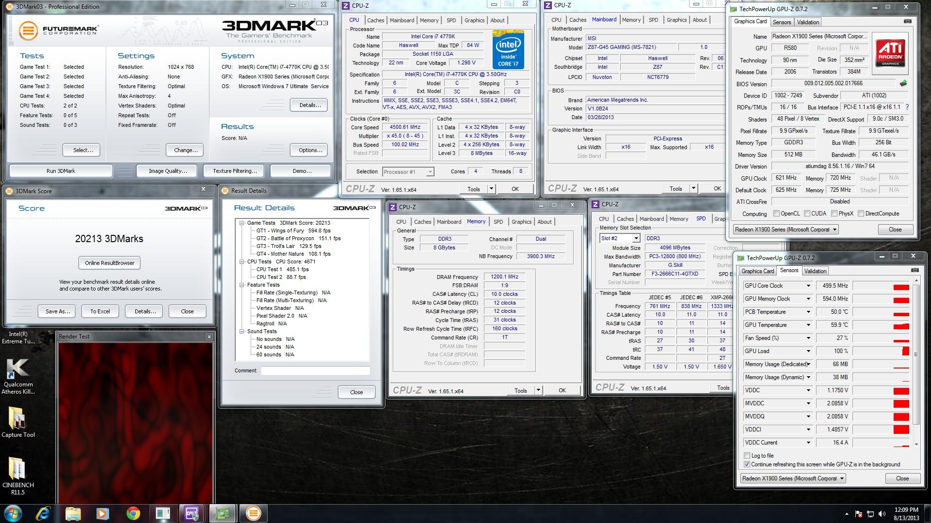This screenshot has width=931, height=523.
Task: Click the ATI Radeon logo in GPU-Z
Action: click(890, 53)
